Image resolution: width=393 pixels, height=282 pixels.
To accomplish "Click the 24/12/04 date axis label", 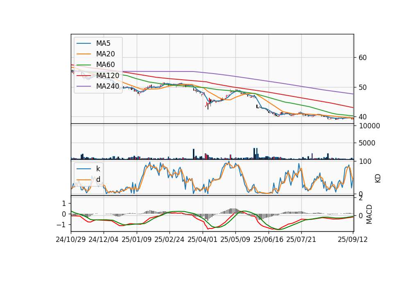I will tap(104, 239).
